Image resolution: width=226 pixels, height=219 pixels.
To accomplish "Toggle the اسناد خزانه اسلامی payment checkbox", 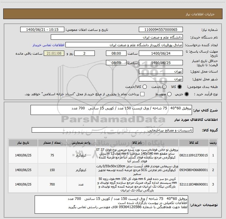I will 142,94.
